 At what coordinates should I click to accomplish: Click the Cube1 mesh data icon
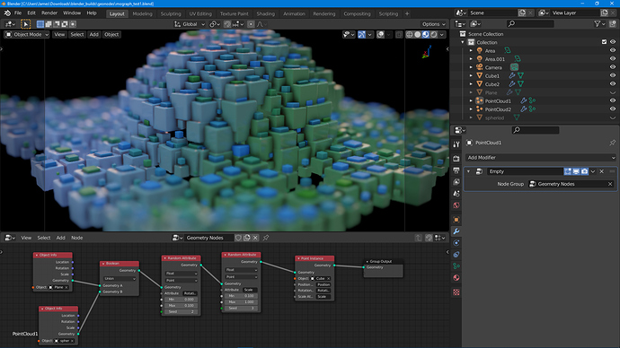[x=521, y=75]
